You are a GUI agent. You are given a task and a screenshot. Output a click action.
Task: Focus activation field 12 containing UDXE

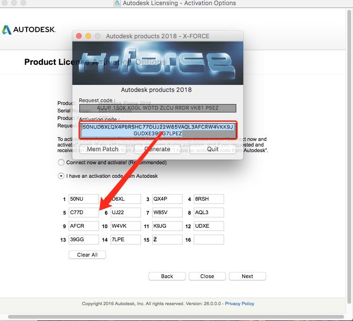click(x=209, y=226)
